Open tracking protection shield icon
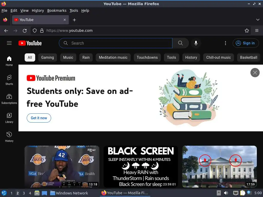263x197 pixels. [35, 31]
